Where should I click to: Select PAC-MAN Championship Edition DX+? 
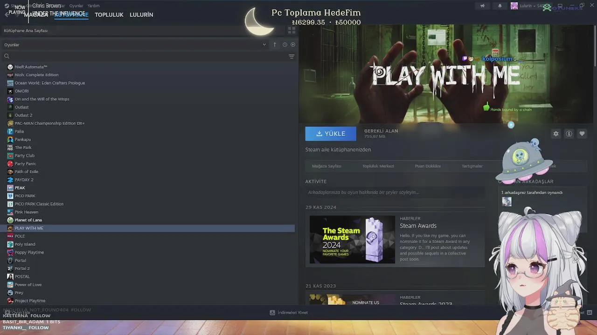click(x=49, y=123)
